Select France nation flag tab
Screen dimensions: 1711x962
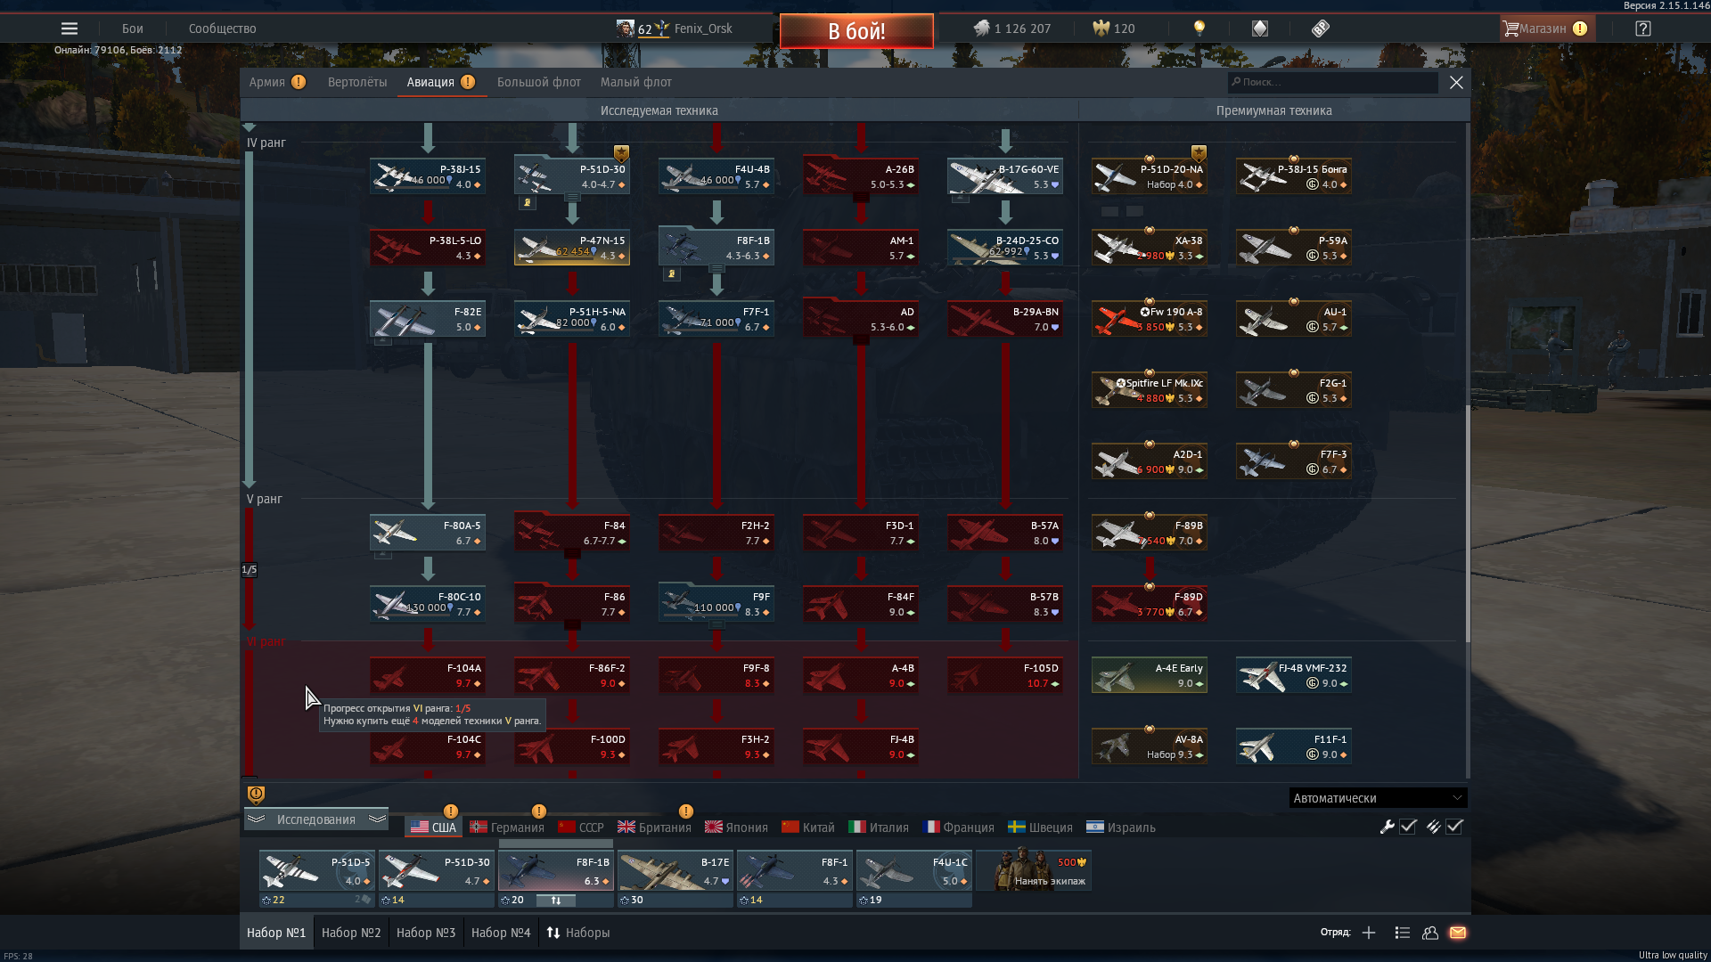959,827
